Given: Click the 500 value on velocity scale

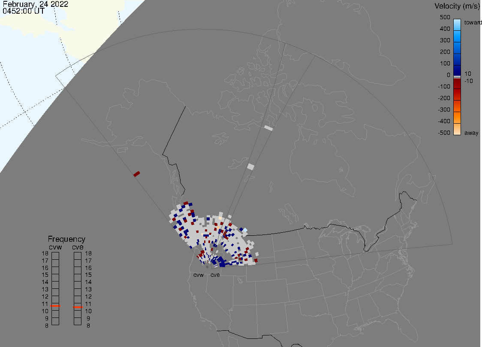Looking at the screenshot, I should click(445, 17).
